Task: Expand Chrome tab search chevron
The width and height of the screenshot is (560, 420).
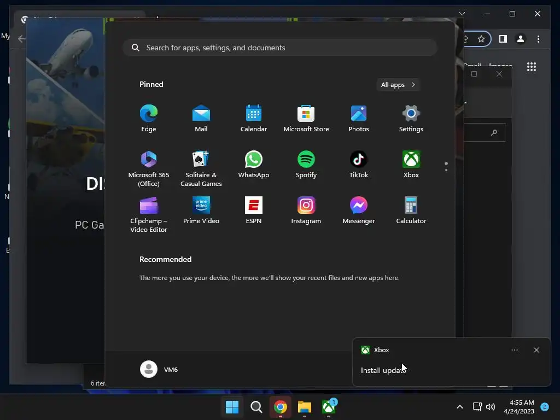Action: [462, 14]
